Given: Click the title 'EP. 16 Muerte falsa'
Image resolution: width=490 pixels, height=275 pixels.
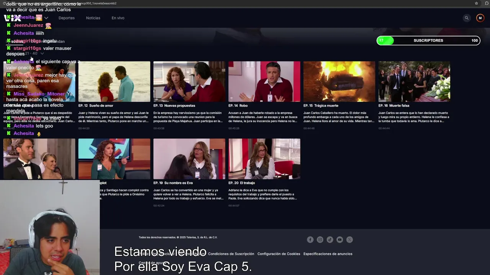Looking at the screenshot, I should (394, 105).
